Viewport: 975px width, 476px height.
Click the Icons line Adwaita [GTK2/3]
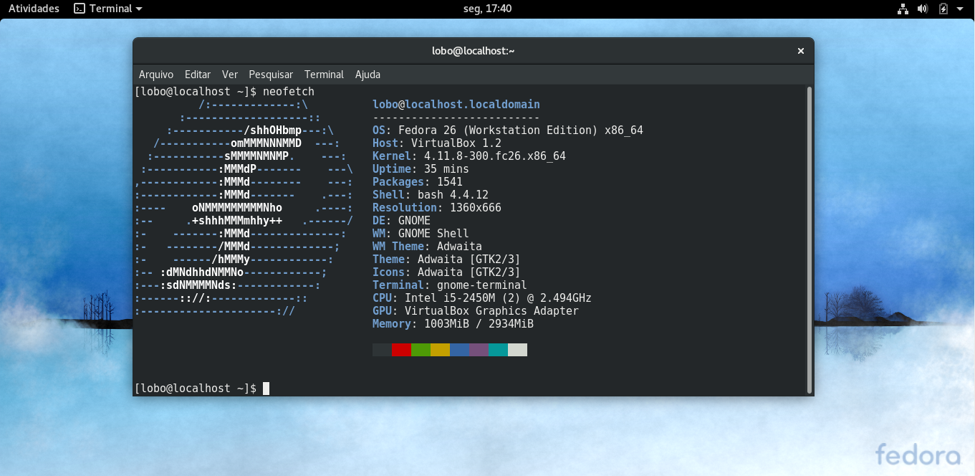click(447, 272)
